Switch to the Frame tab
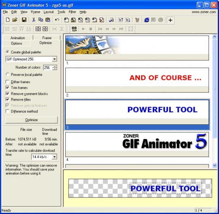Image resolution: width=219 pixels, height=214 pixels. click(x=47, y=38)
